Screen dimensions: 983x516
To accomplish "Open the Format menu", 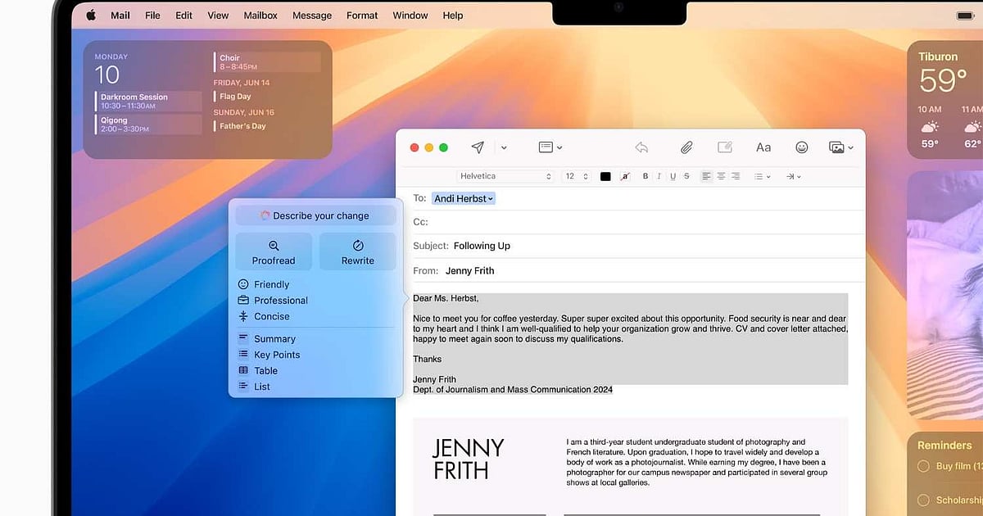I will point(362,15).
